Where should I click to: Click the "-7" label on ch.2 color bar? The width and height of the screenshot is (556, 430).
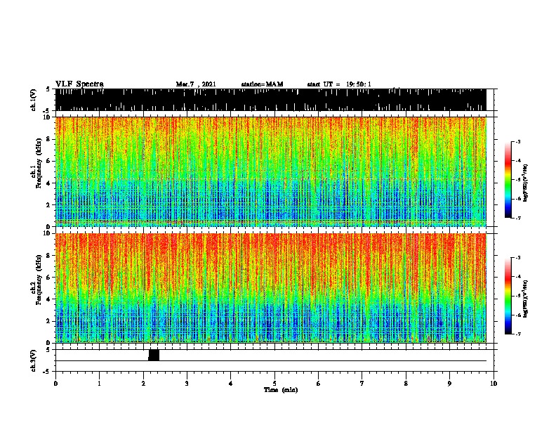pyautogui.click(x=517, y=334)
